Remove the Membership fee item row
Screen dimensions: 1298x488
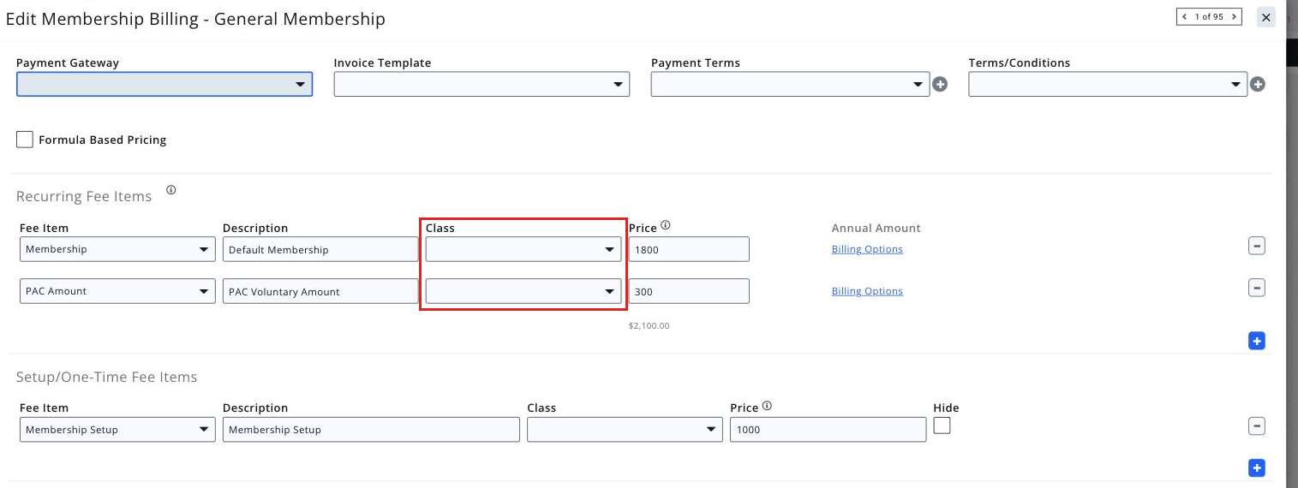pos(1257,246)
